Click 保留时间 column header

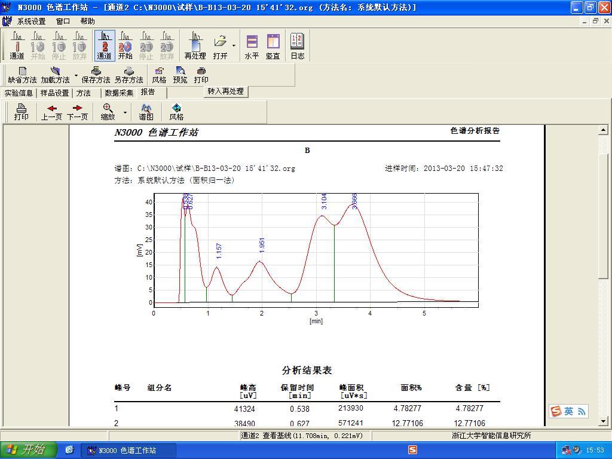coord(298,387)
